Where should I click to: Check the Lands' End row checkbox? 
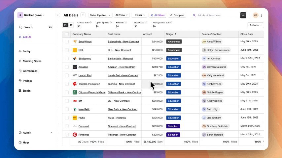click(67, 75)
